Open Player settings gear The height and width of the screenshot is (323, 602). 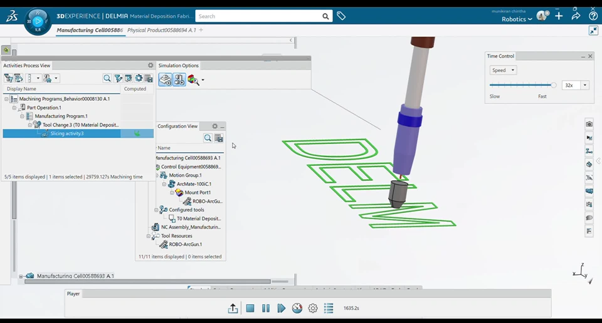point(313,308)
